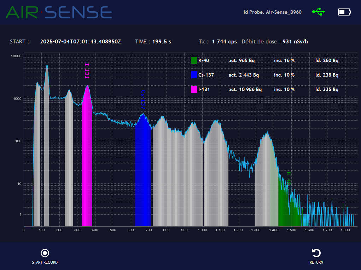The height and width of the screenshot is (270, 361).
Task: Click the START : label
Action: (x=19, y=42)
